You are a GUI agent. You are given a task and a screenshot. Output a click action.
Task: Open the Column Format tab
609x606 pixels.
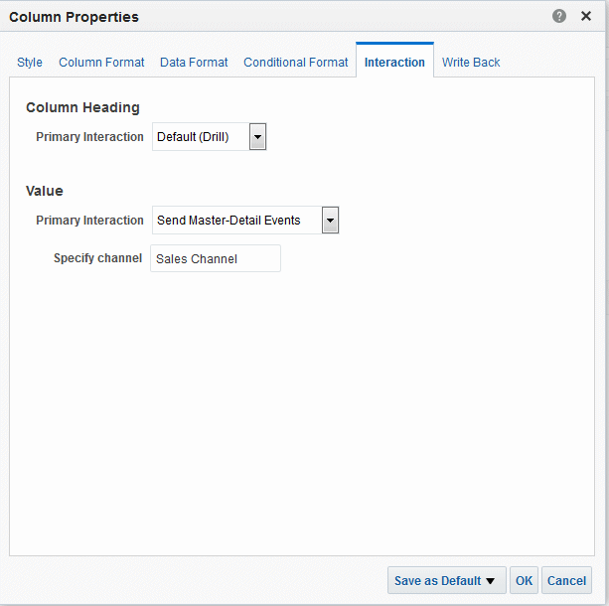101,63
